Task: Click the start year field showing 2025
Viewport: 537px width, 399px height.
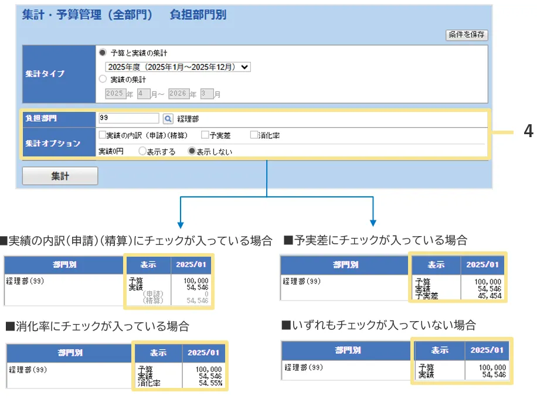Action: click(115, 94)
